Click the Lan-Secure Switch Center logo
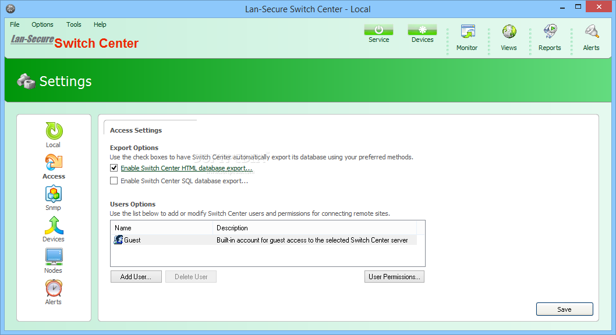616x335 pixels. tap(75, 41)
